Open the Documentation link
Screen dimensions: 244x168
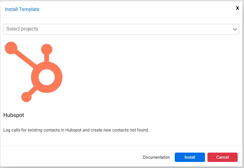point(156,157)
